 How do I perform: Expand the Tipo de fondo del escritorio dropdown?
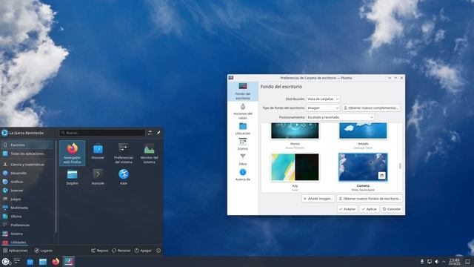click(323, 108)
